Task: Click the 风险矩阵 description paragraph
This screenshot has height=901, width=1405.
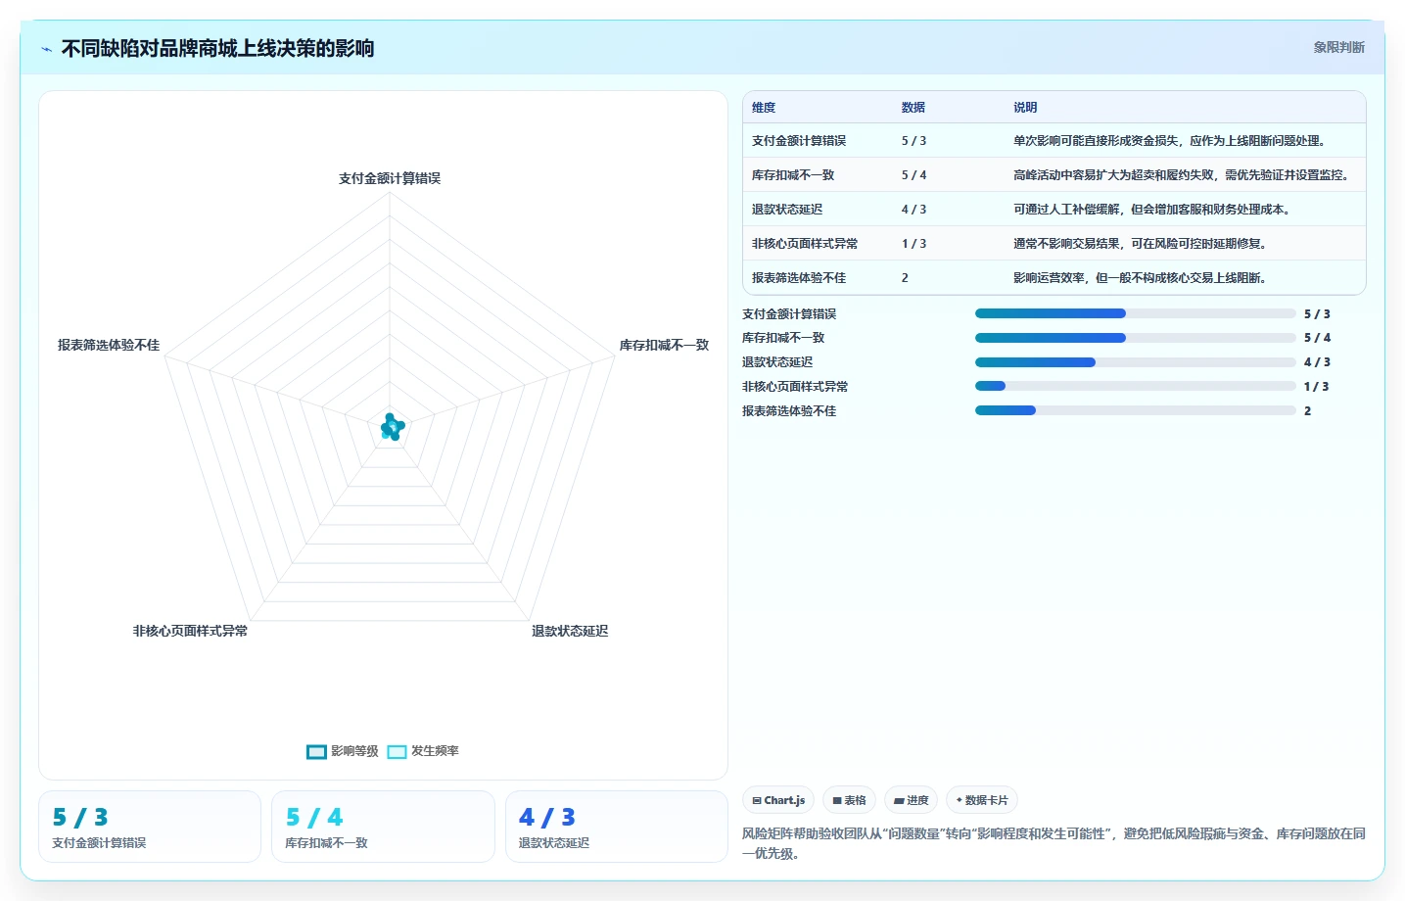Action: (1054, 843)
